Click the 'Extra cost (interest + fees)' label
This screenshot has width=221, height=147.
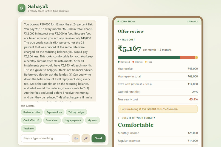[135, 84]
